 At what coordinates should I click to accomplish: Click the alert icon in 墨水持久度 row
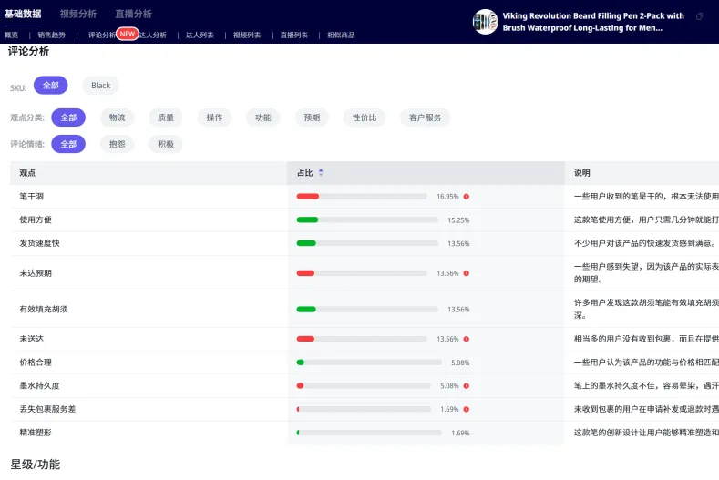coord(466,386)
